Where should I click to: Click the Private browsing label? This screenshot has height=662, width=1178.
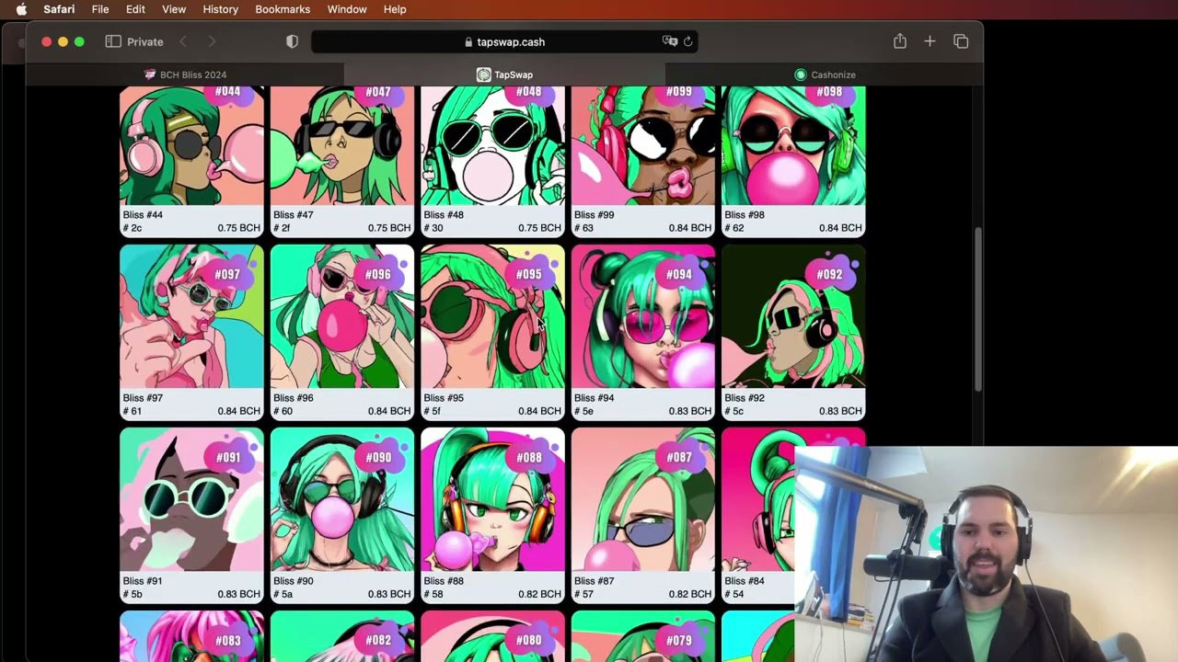click(145, 41)
